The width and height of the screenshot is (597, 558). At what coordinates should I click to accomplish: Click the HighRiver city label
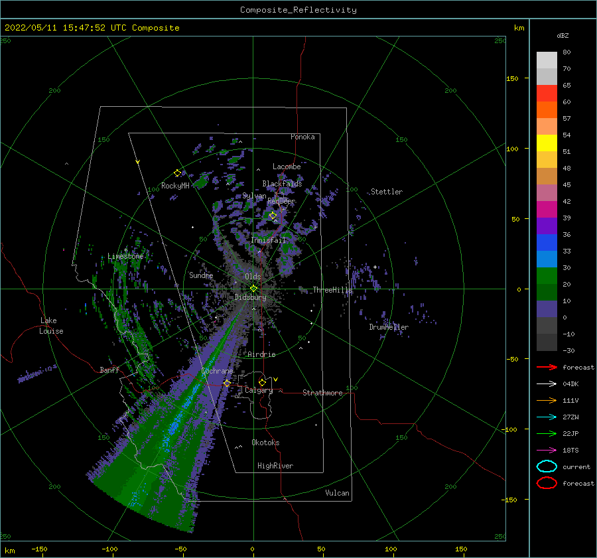[x=275, y=466]
